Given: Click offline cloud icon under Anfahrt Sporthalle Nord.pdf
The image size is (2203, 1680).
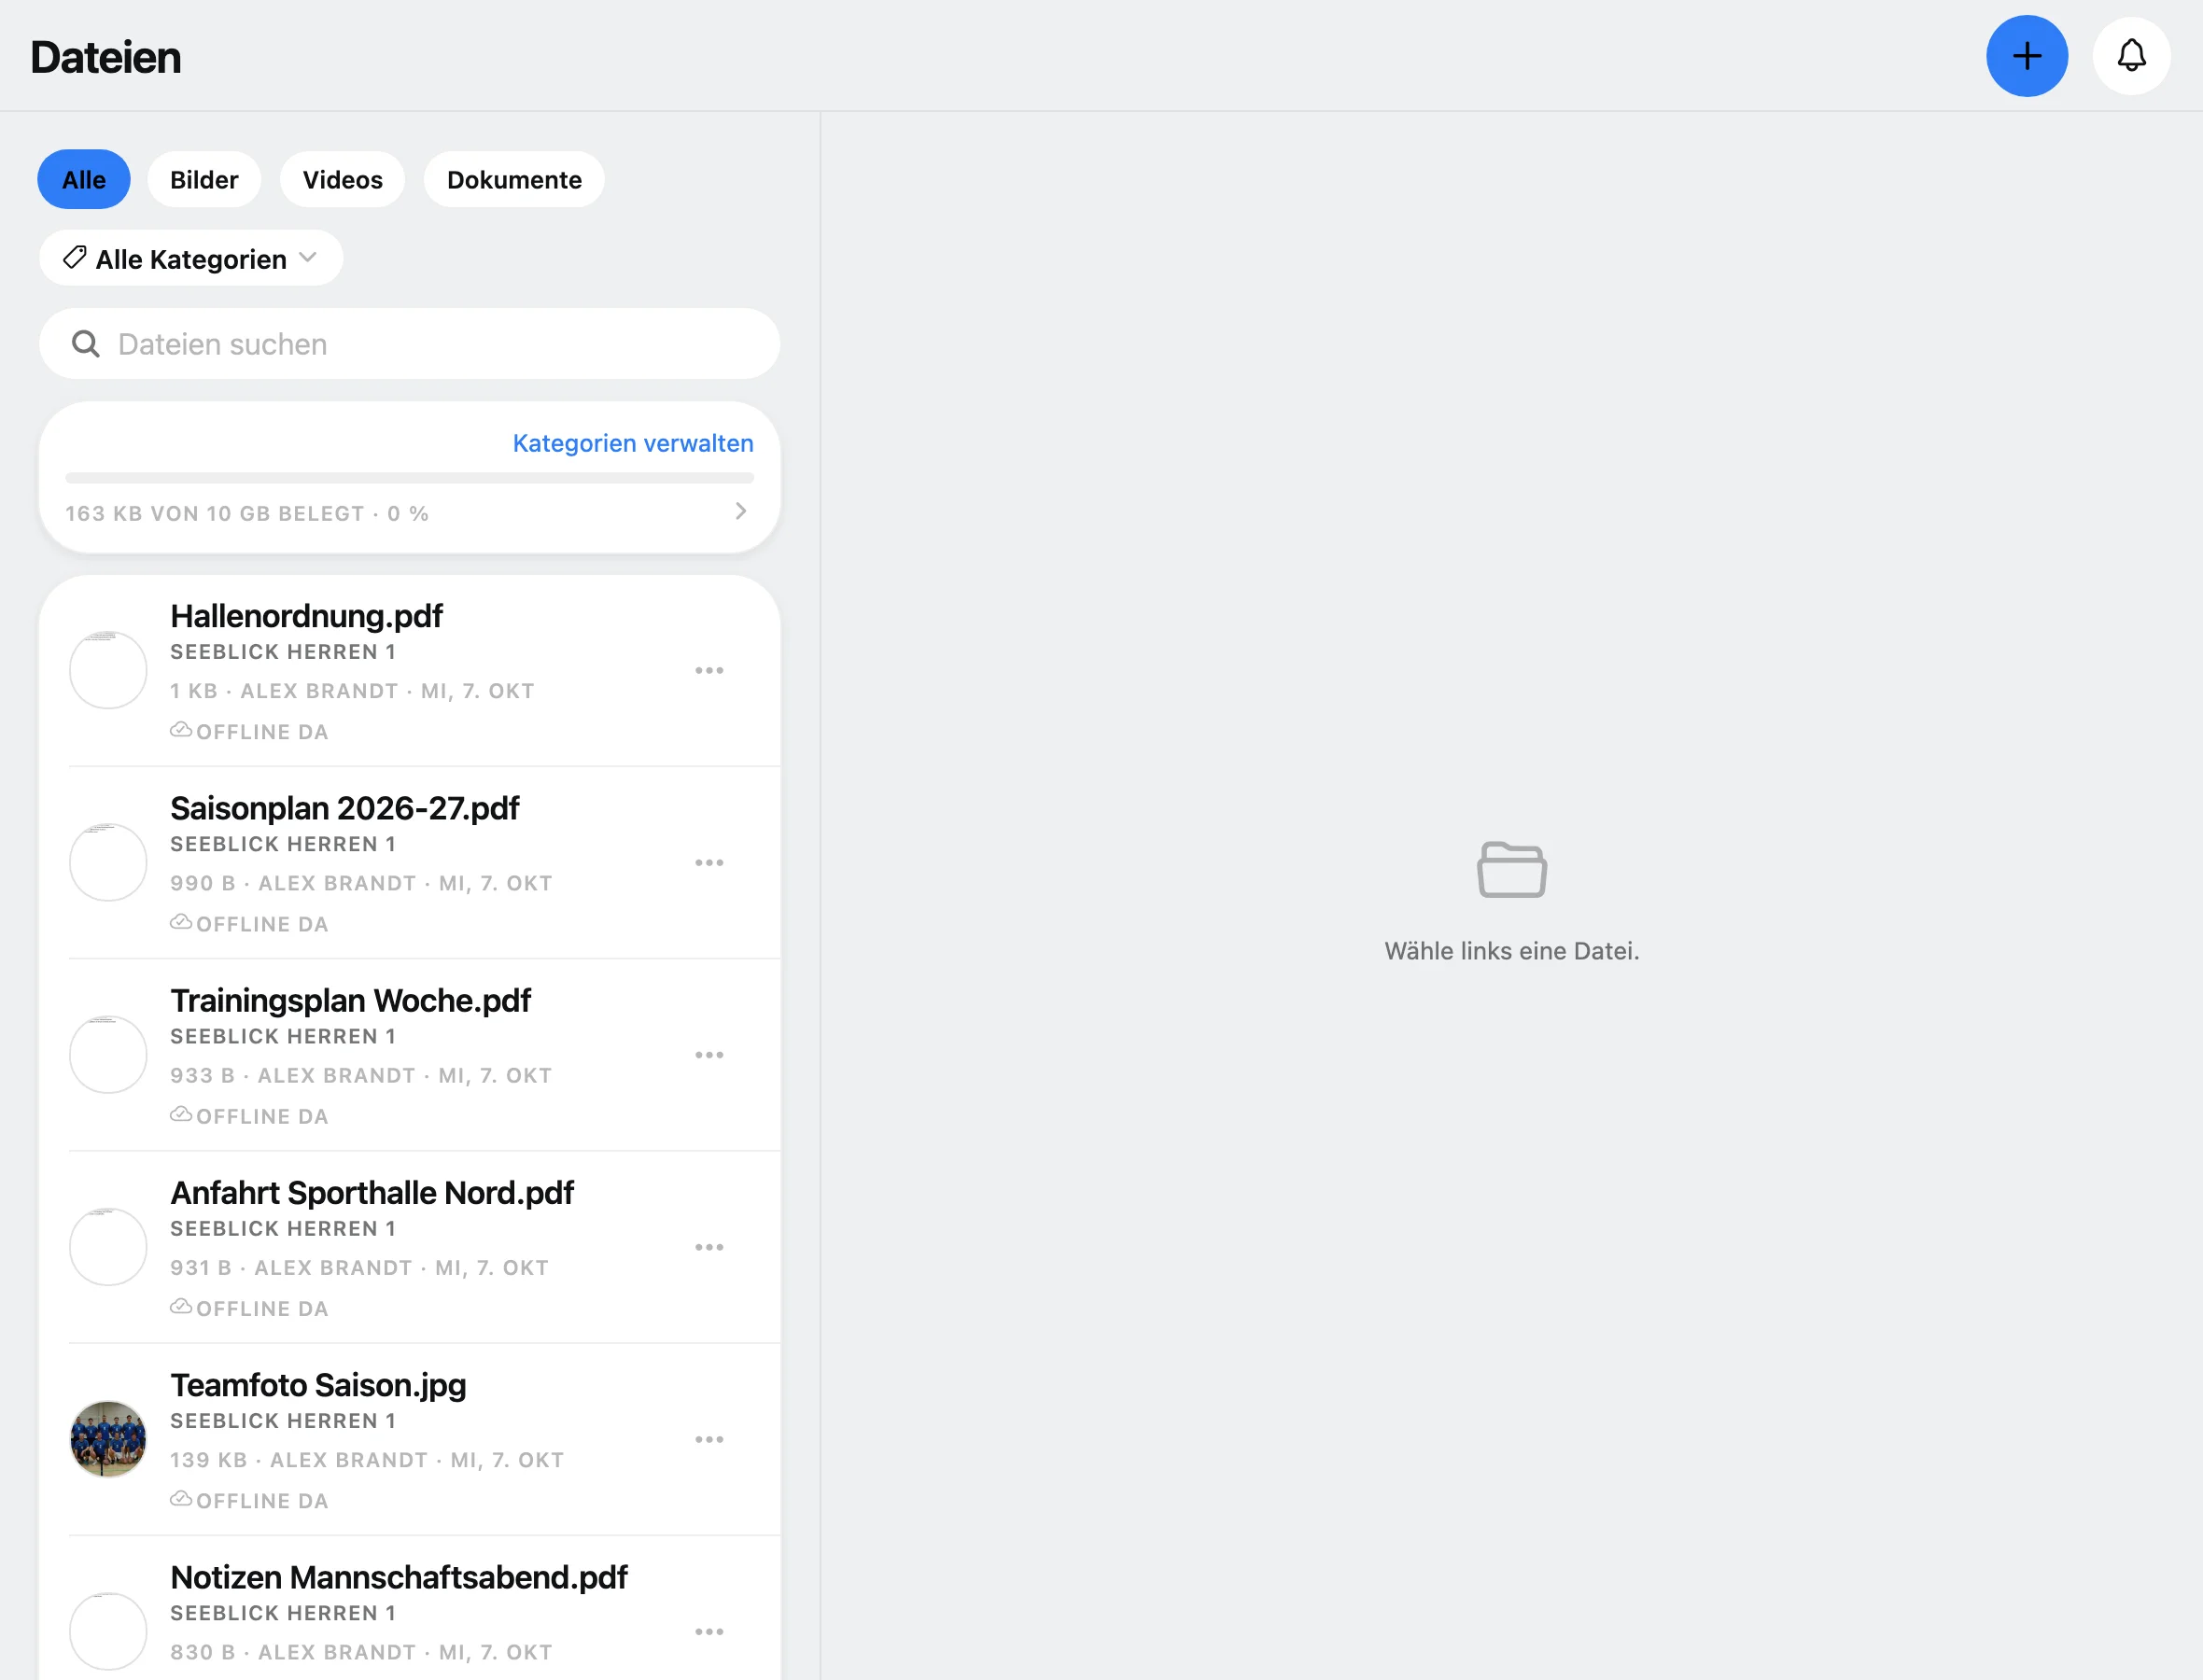Looking at the screenshot, I should click(181, 1306).
